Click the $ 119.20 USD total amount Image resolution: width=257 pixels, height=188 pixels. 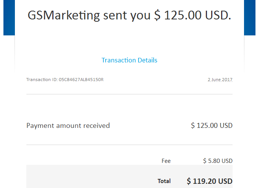210,181
